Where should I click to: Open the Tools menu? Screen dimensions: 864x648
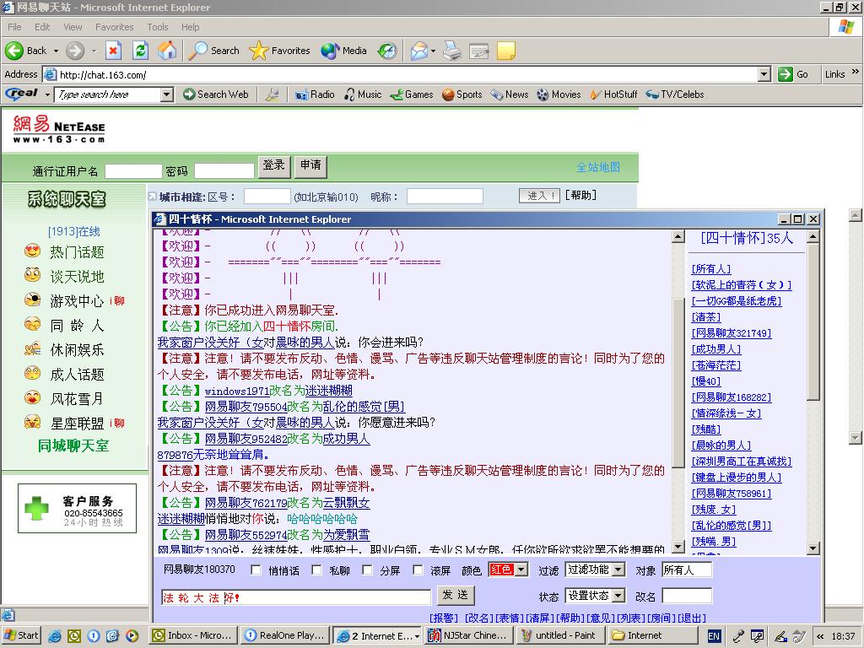[x=158, y=27]
